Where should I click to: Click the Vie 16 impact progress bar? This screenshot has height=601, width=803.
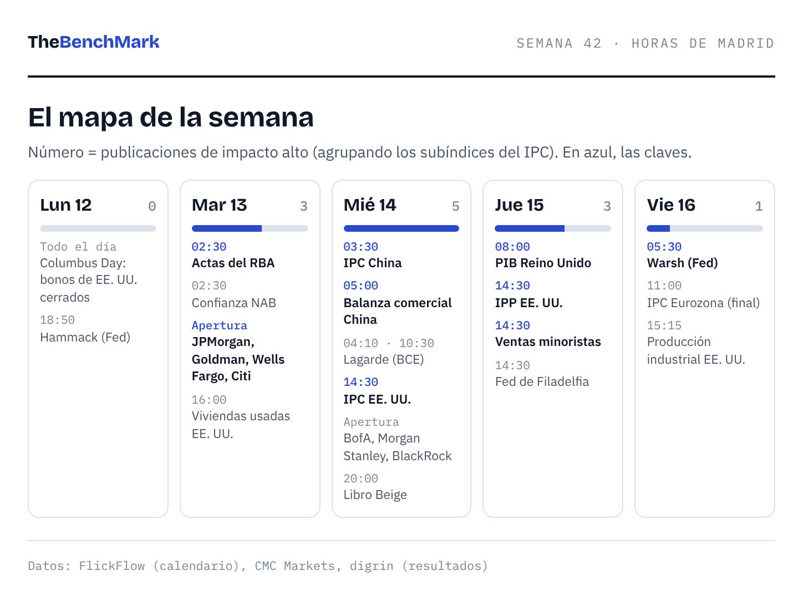pyautogui.click(x=705, y=228)
